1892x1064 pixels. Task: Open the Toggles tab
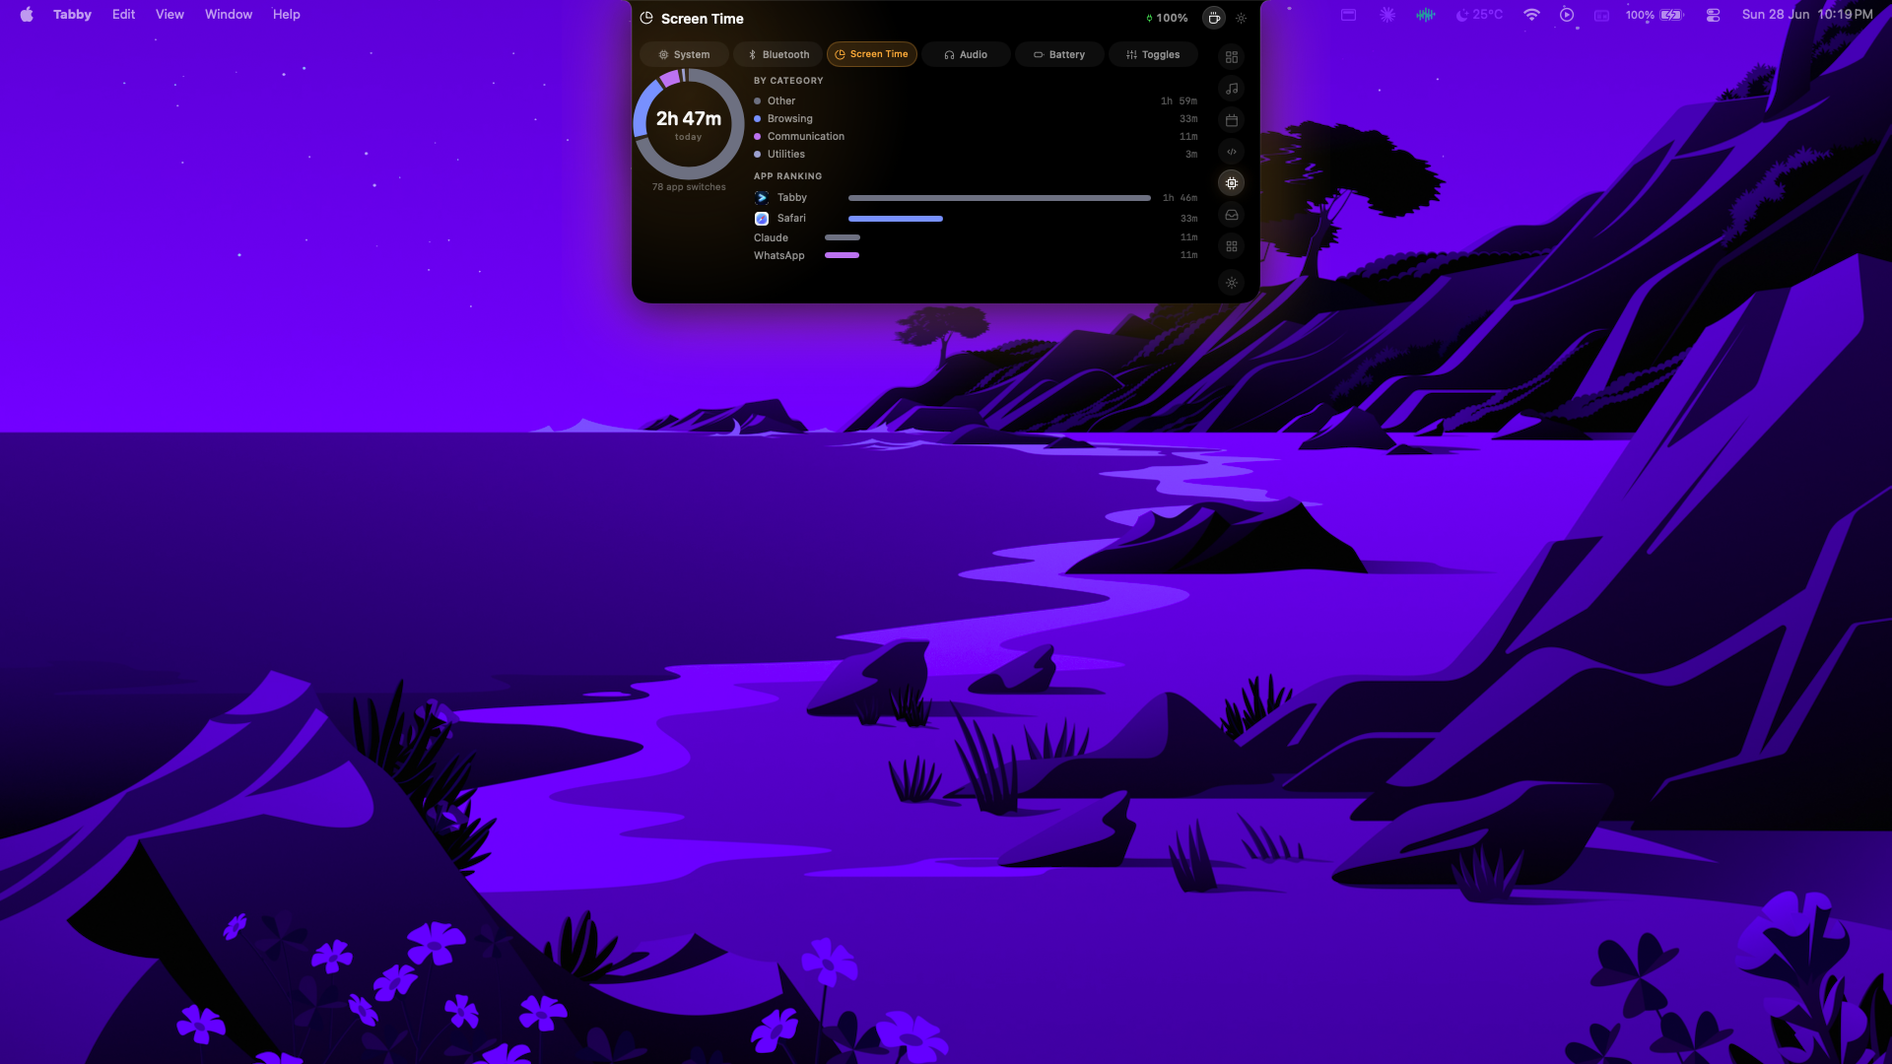point(1153,55)
